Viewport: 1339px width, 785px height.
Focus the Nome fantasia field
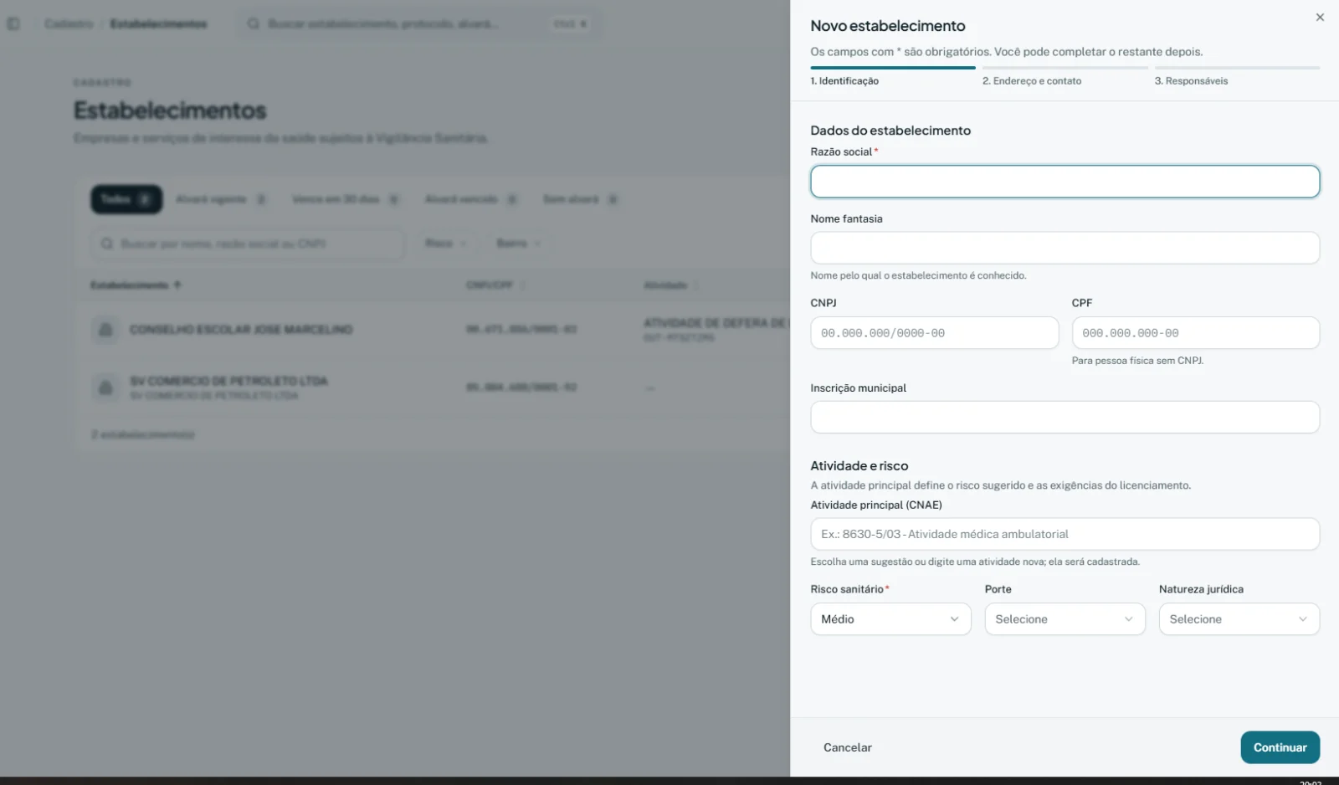(x=1065, y=248)
